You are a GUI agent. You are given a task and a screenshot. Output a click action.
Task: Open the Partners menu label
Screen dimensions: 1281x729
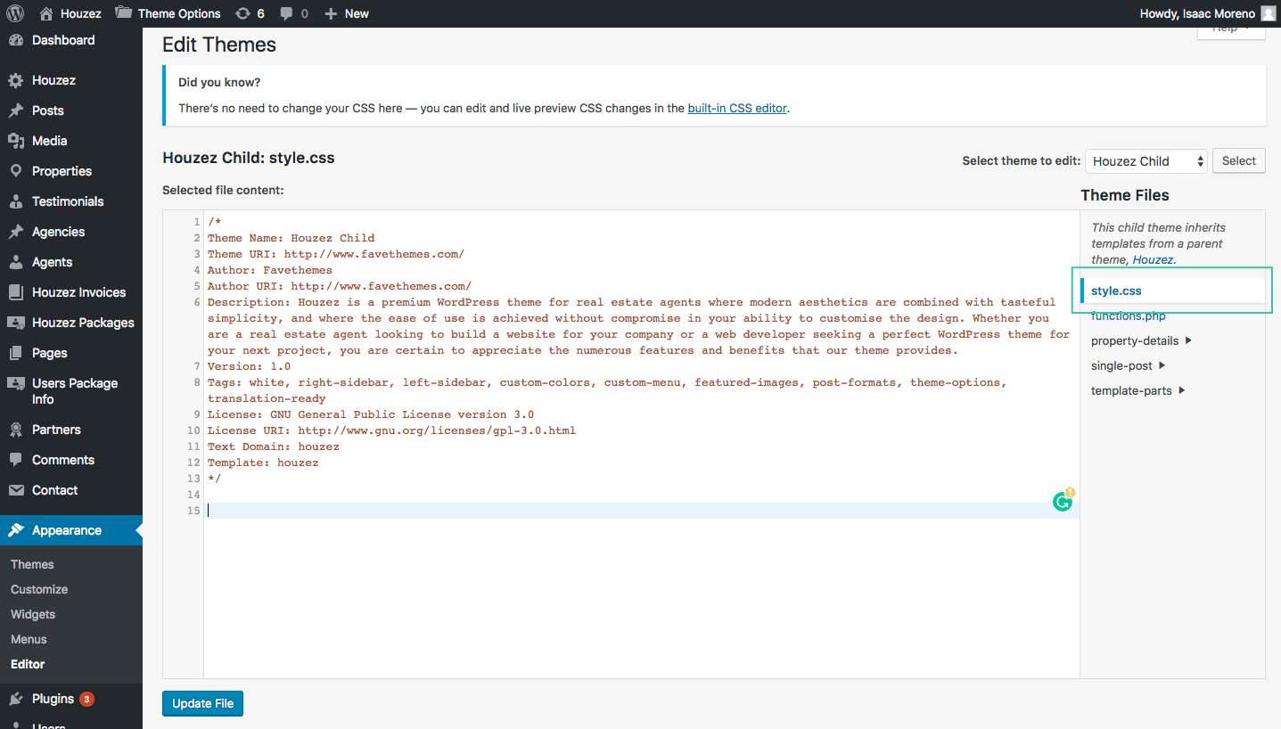click(x=56, y=430)
